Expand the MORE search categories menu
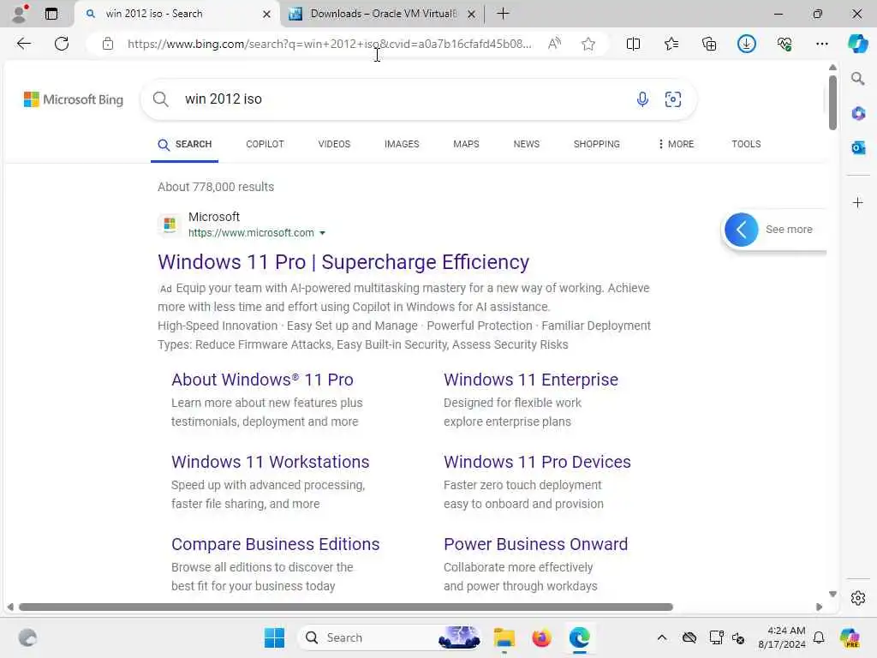The width and height of the screenshot is (877, 658). click(x=676, y=144)
